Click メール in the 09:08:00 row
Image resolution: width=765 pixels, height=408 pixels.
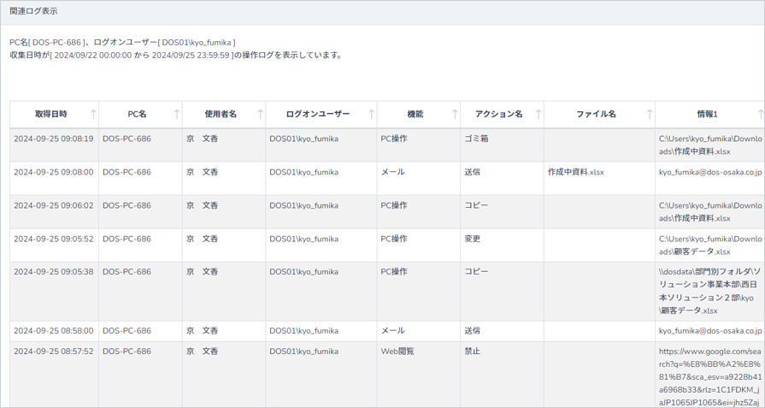point(392,172)
